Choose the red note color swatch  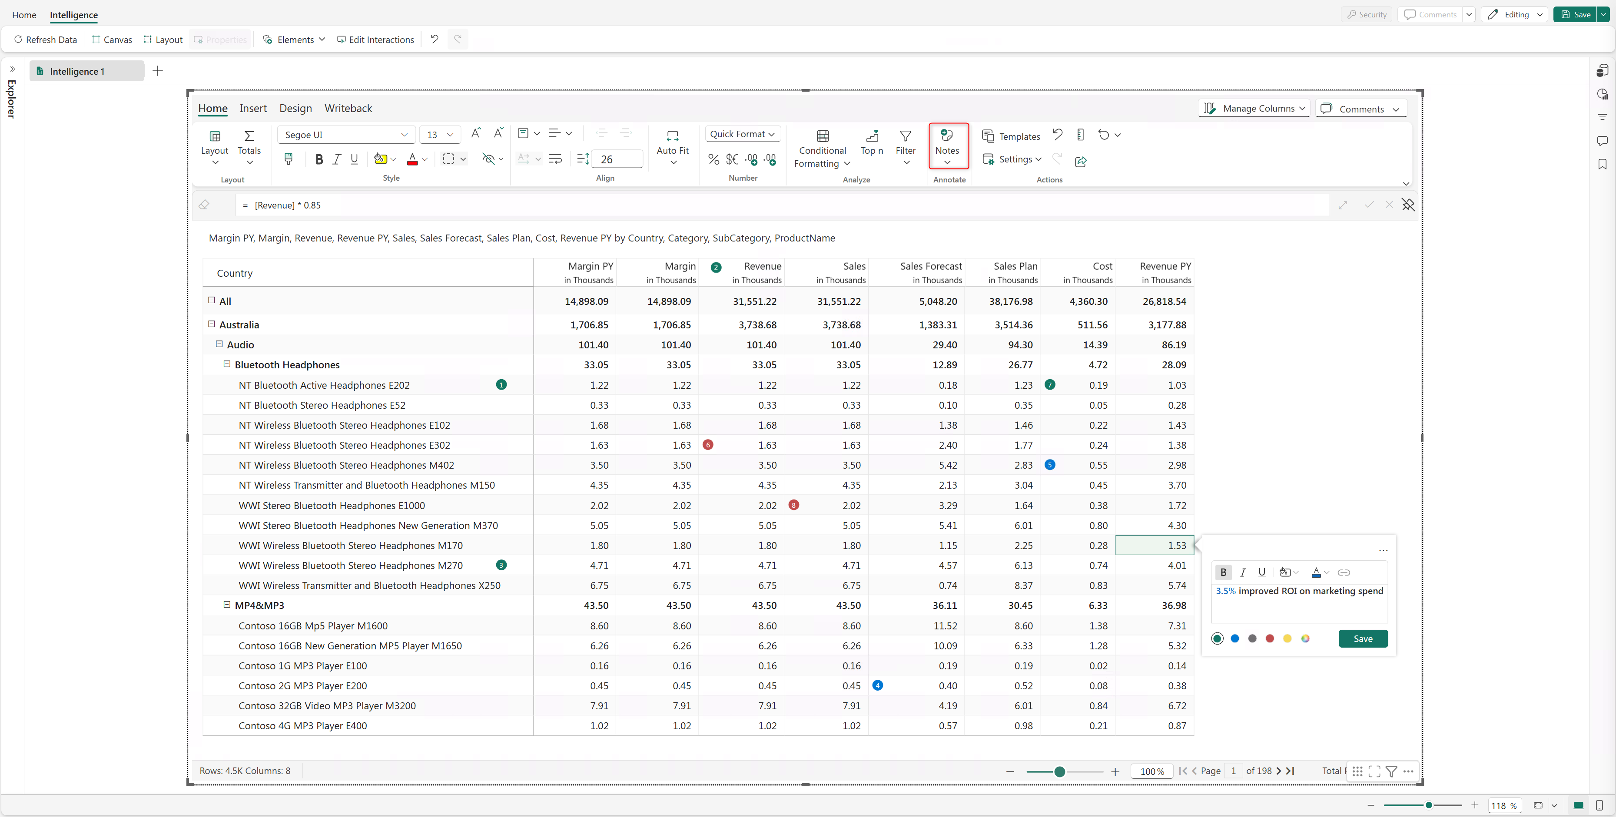(x=1270, y=638)
